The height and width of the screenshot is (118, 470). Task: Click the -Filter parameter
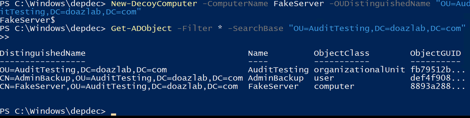coord(195,28)
